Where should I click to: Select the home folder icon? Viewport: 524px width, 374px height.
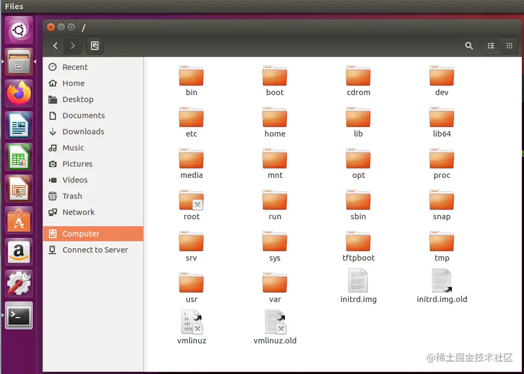[275, 117]
